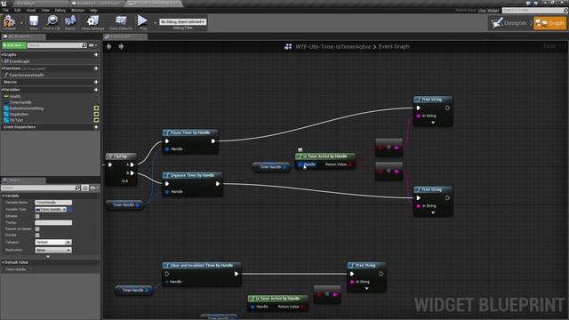Open Class Settings
The height and width of the screenshot is (320, 569).
(x=92, y=22)
